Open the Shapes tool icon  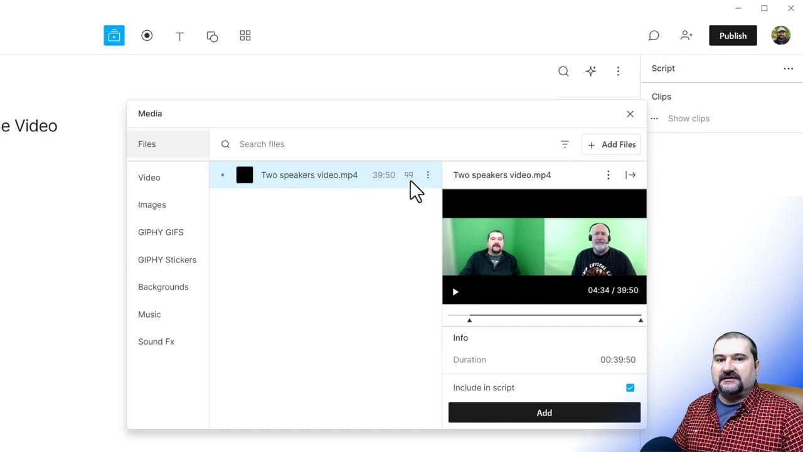pos(212,36)
